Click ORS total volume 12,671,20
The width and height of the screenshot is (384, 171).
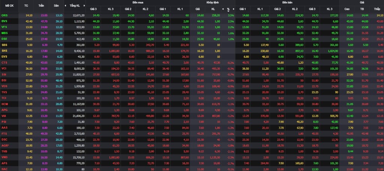pyautogui.click(x=79, y=15)
